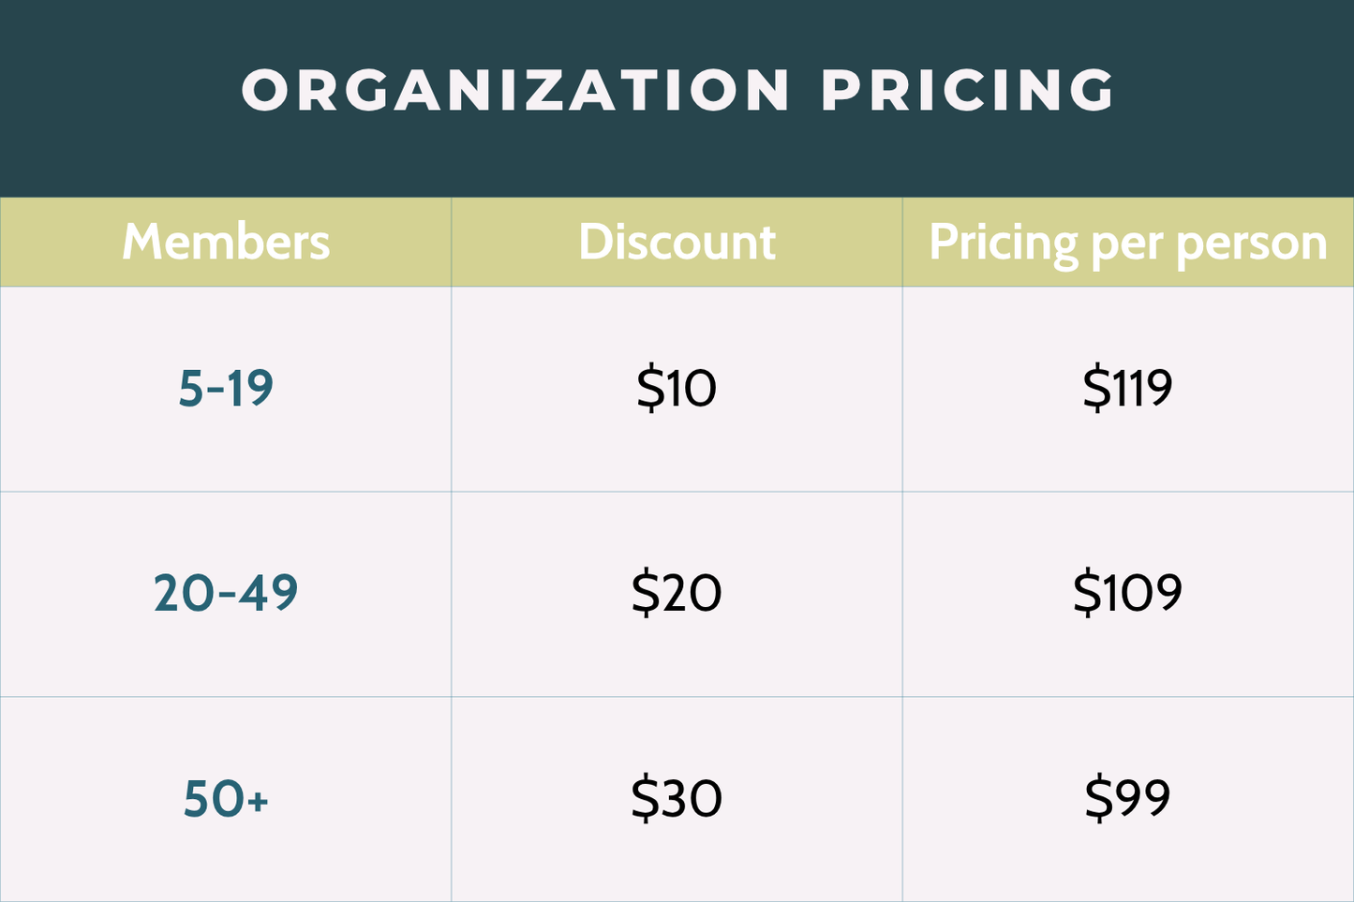The width and height of the screenshot is (1354, 902).
Task: Click the word Pricing in the column header
Action: pos(1004,244)
